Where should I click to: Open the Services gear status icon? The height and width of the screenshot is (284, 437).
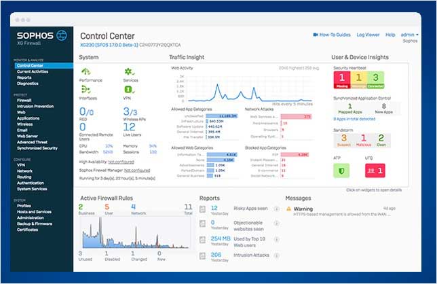click(x=129, y=72)
